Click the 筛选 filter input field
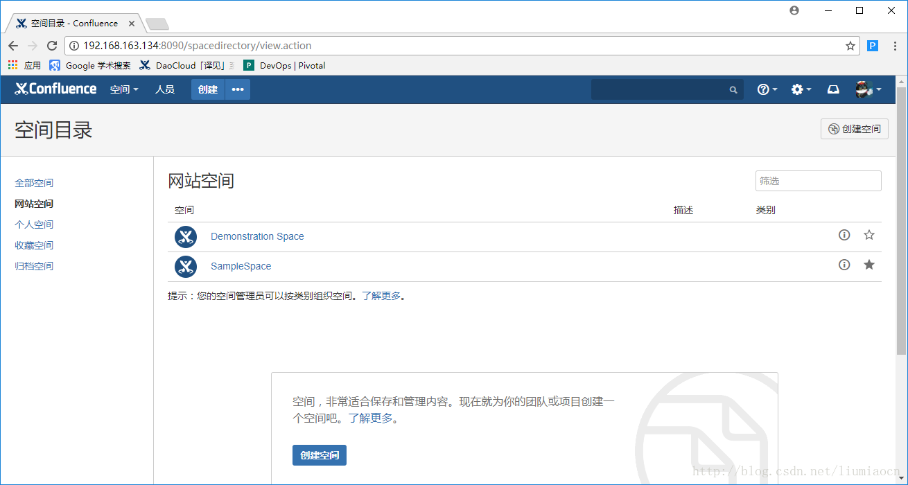 coord(819,181)
